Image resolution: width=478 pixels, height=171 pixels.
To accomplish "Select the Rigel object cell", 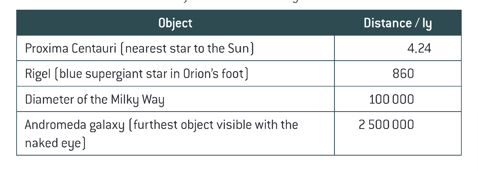I will click(x=175, y=74).
